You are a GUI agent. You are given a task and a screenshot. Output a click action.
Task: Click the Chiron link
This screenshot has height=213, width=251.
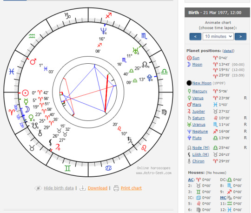(198, 161)
